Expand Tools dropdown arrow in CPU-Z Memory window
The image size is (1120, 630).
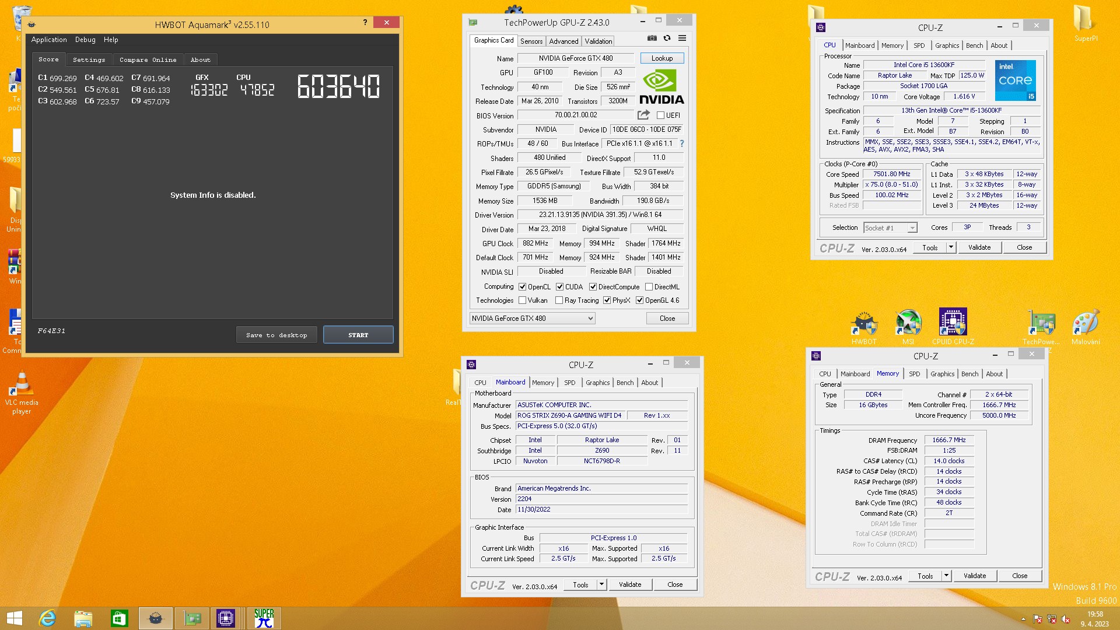coord(946,576)
